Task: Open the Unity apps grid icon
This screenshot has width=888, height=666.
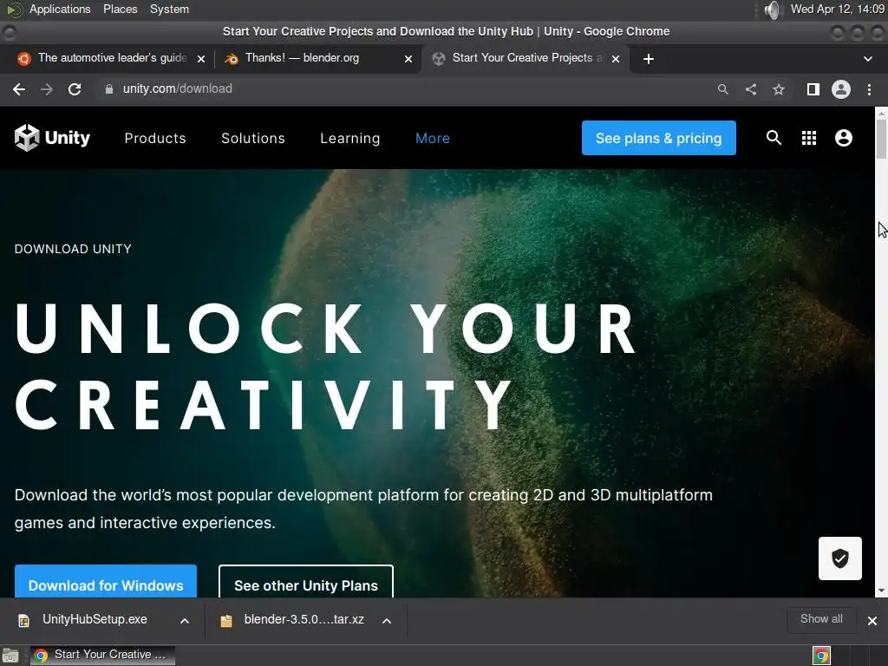Action: [x=809, y=138]
